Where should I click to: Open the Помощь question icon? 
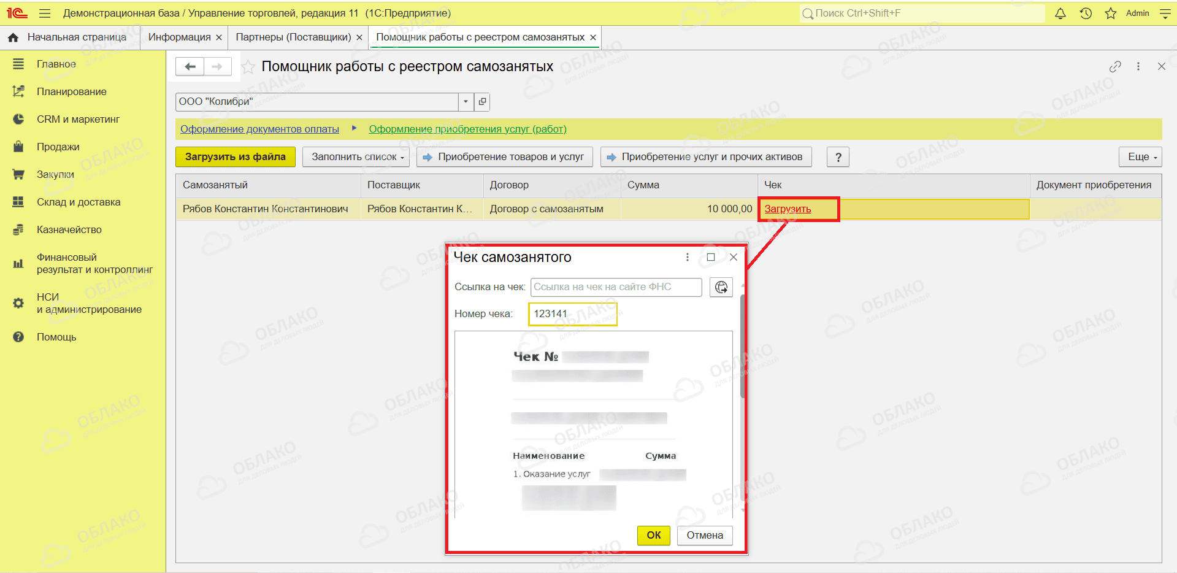pyautogui.click(x=18, y=337)
